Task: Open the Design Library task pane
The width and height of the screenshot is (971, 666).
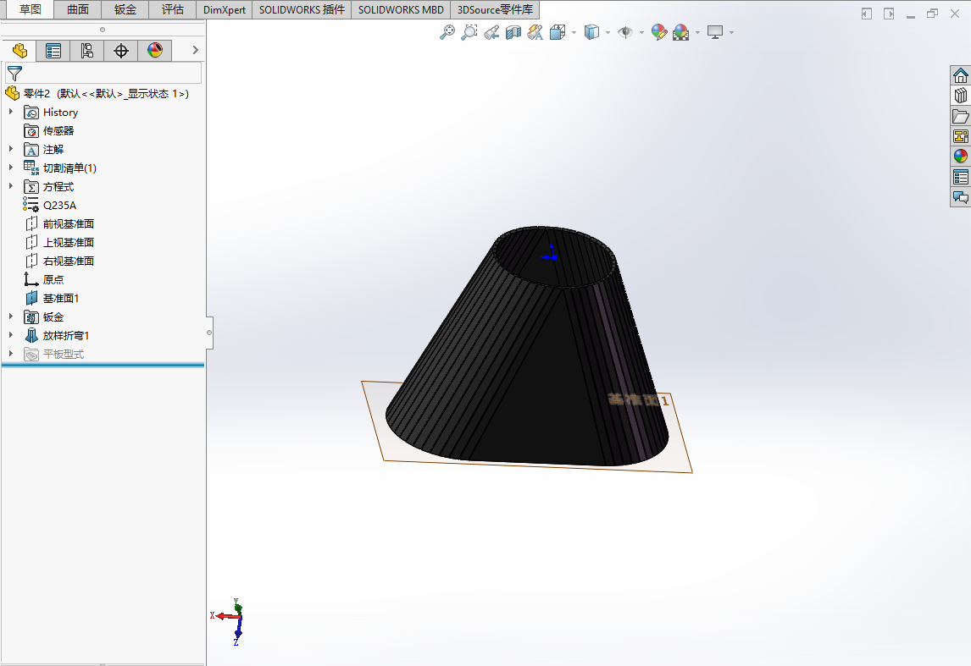Action: click(961, 96)
